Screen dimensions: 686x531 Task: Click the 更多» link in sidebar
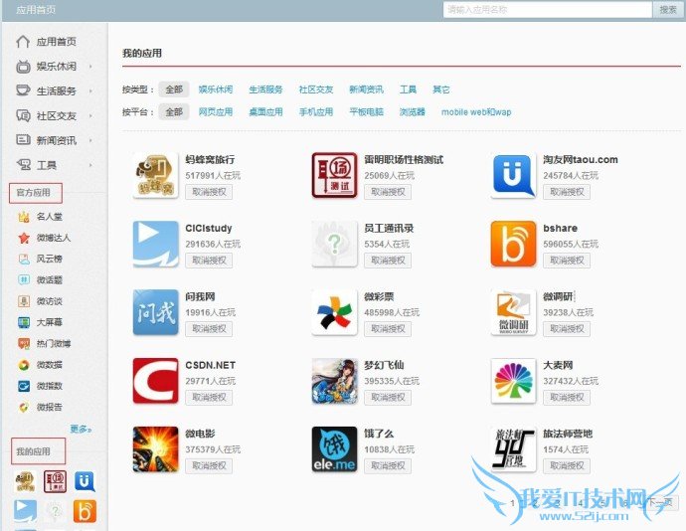(x=81, y=429)
